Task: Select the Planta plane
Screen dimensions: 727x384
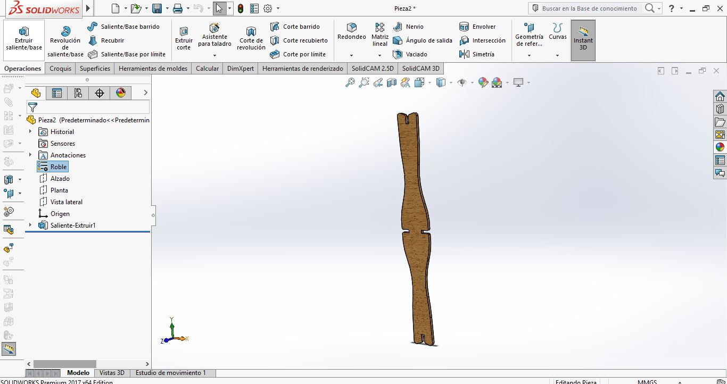Action: 53,190
